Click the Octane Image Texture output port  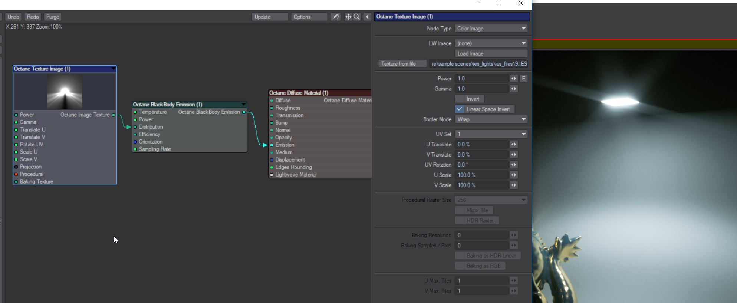113,115
